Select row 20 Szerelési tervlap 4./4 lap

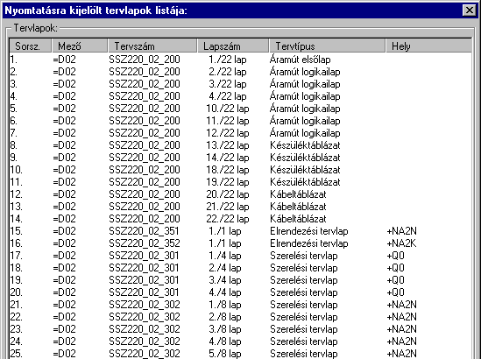tap(240, 292)
